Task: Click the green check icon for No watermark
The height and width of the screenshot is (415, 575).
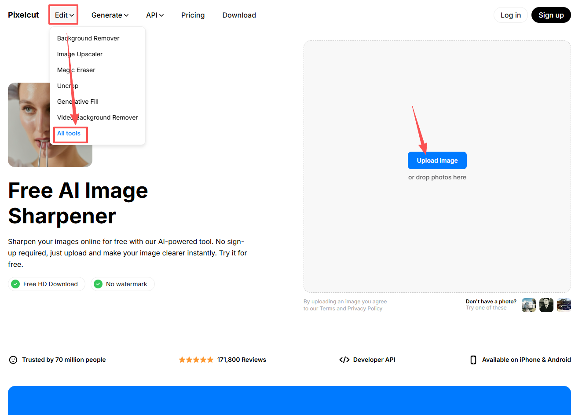Action: point(98,284)
